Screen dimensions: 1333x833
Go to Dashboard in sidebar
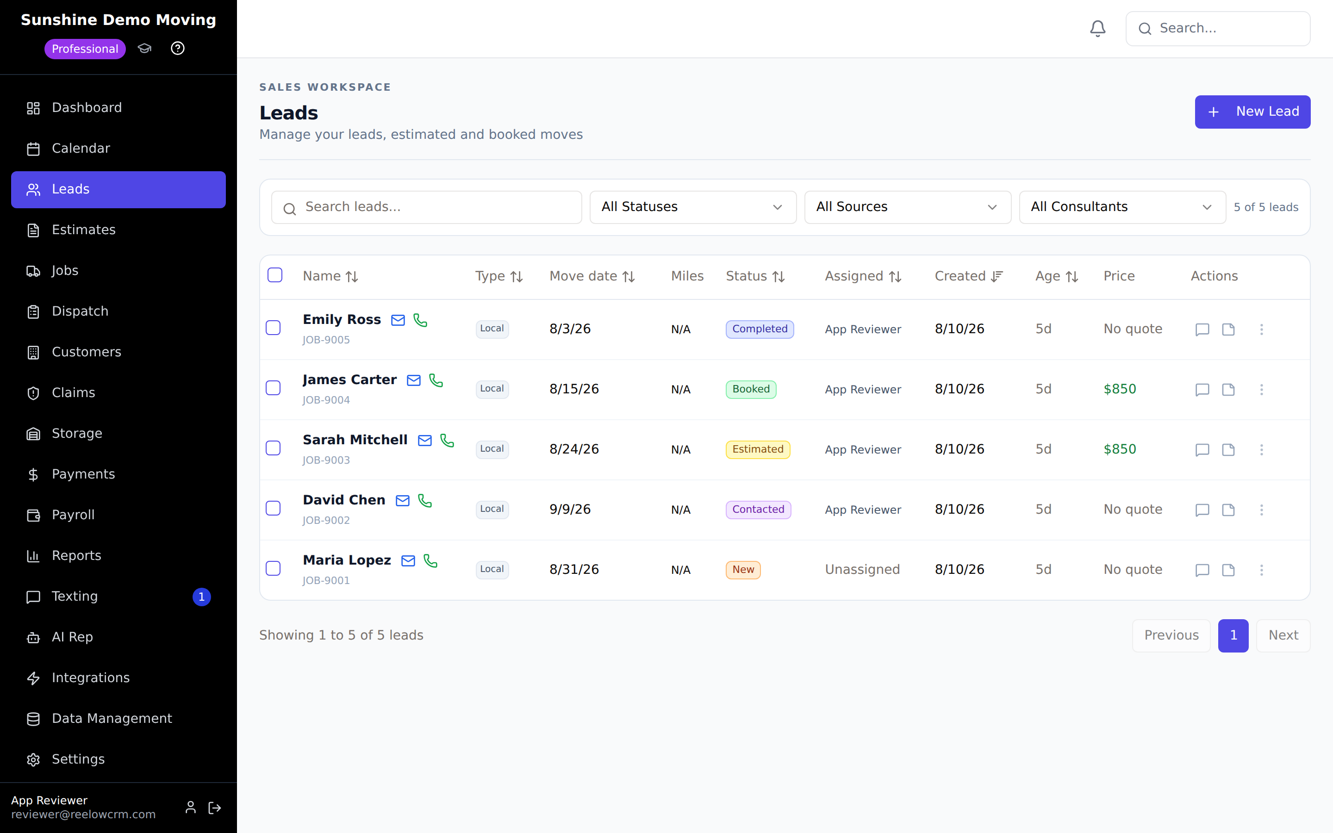[x=118, y=108]
